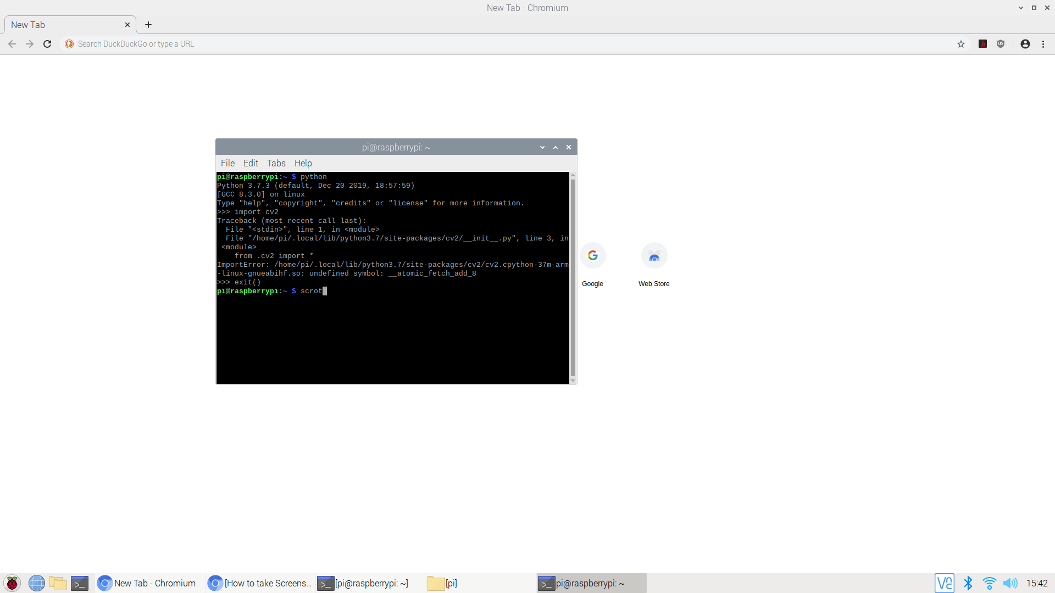Click the ImportError line in terminal
1055x593 pixels.
(393, 269)
